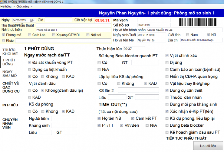Viewport: 224px width, 152px height.
Task: Enable the Dị ứng checkbox
Action: pyautogui.click(x=167, y=62)
